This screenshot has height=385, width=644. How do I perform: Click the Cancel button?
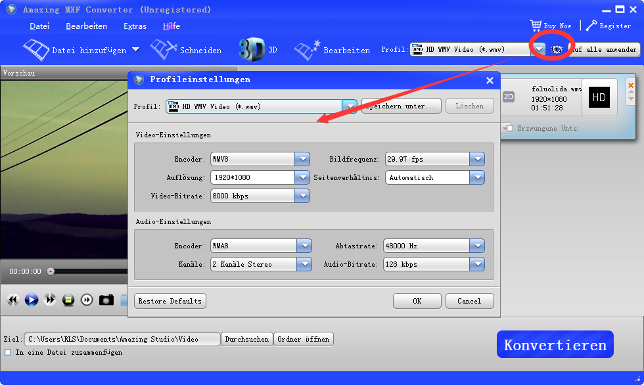pyautogui.click(x=469, y=301)
